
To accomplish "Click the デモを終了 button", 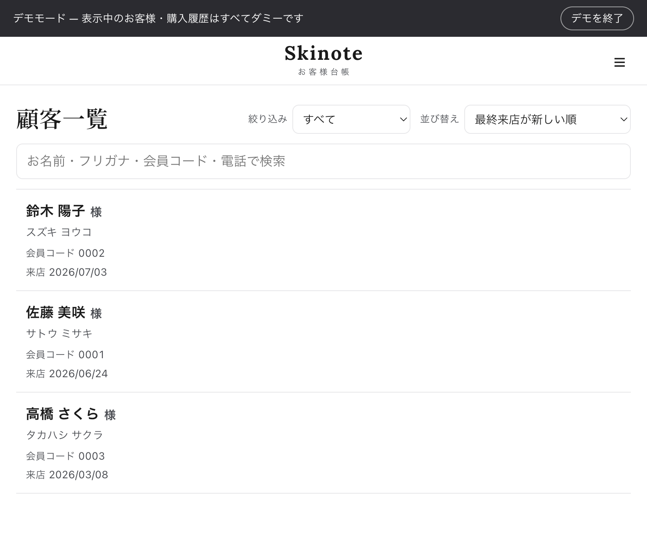I will (597, 18).
